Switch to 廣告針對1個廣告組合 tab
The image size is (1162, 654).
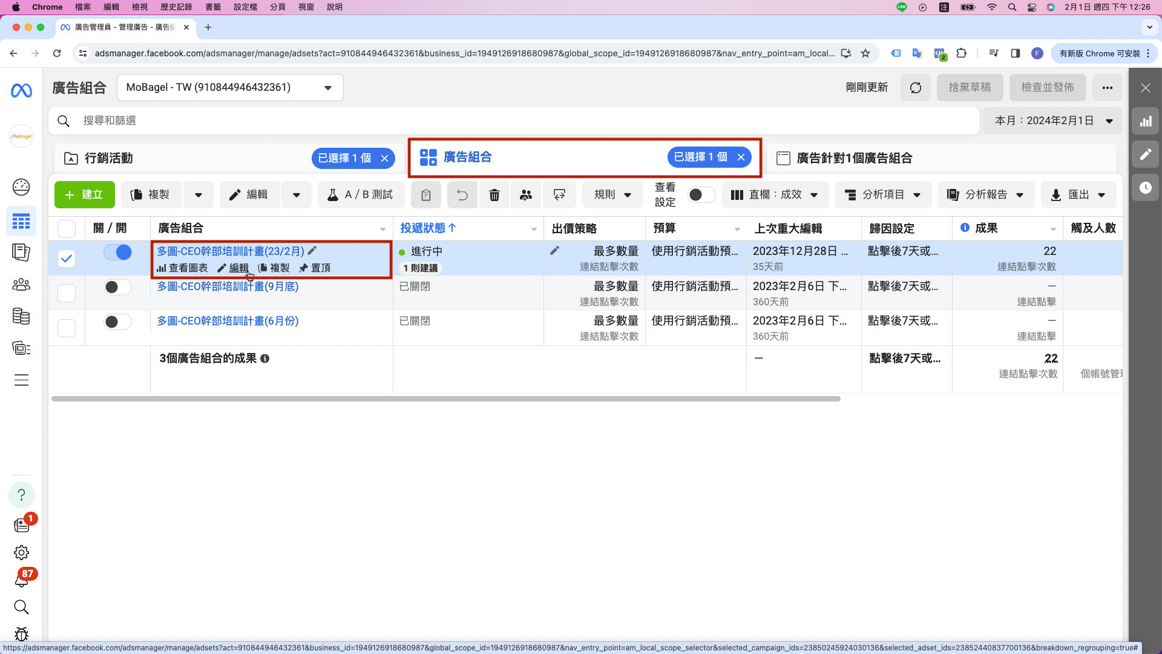[941, 159]
